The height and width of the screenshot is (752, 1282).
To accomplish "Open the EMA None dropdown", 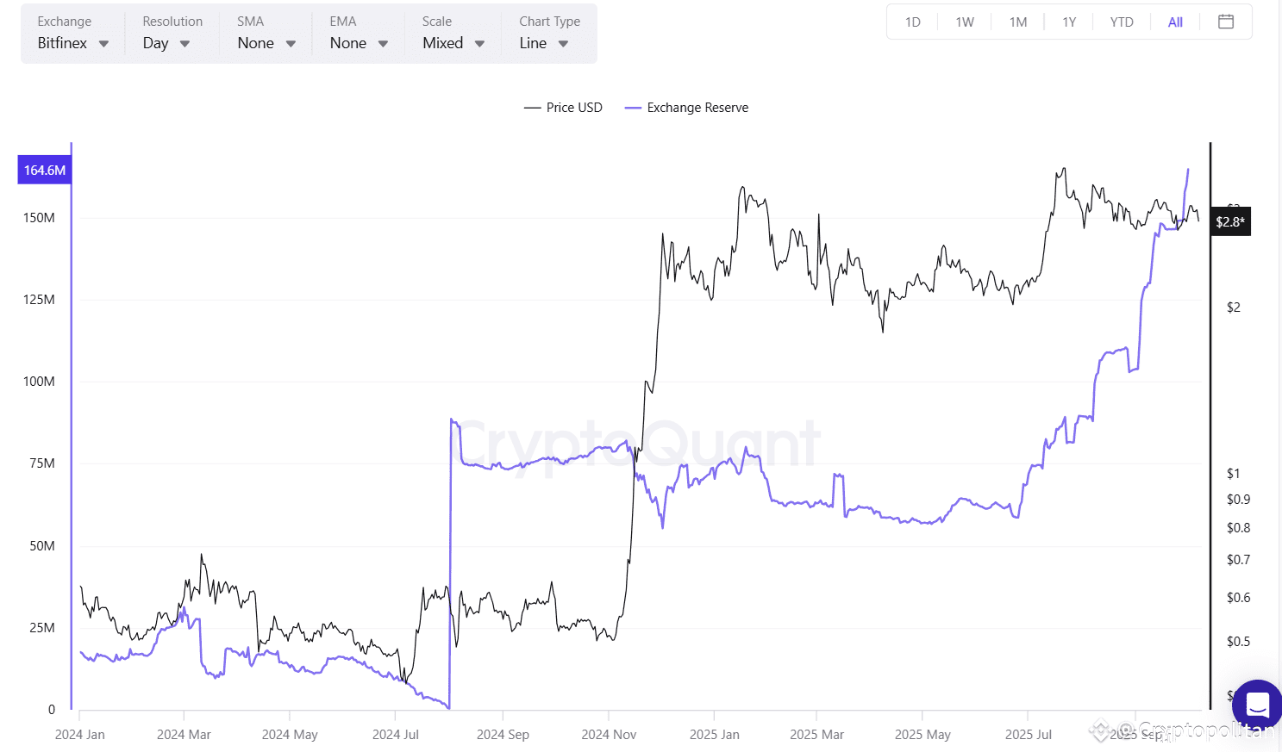I will 358,43.
